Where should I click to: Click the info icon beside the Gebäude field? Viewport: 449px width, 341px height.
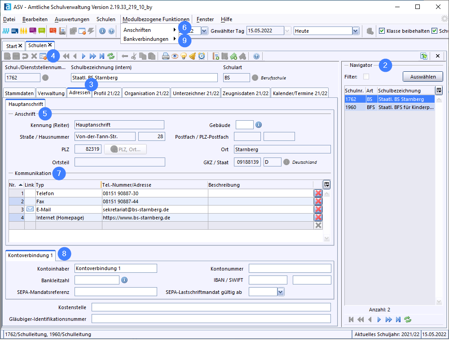259,125
